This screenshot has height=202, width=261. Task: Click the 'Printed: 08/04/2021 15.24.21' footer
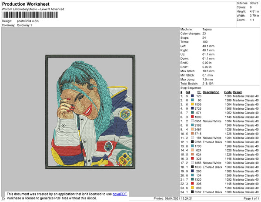coord(173,199)
